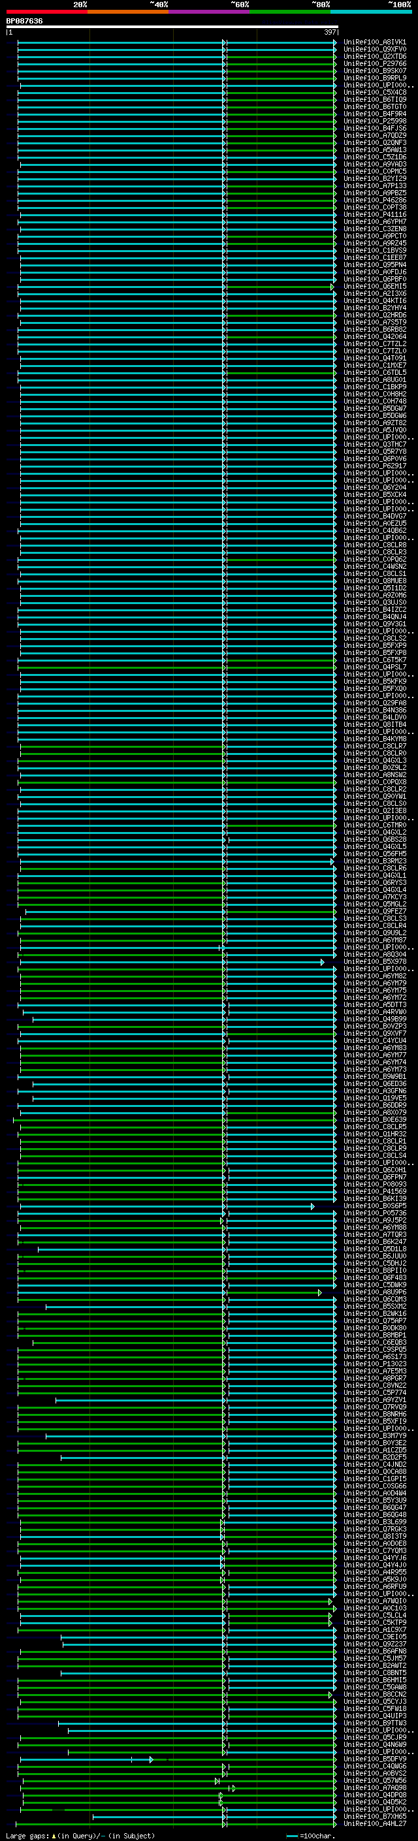Select hit label UniRef100_A5AW13
This screenshot has height=1841, width=418.
(x=375, y=150)
